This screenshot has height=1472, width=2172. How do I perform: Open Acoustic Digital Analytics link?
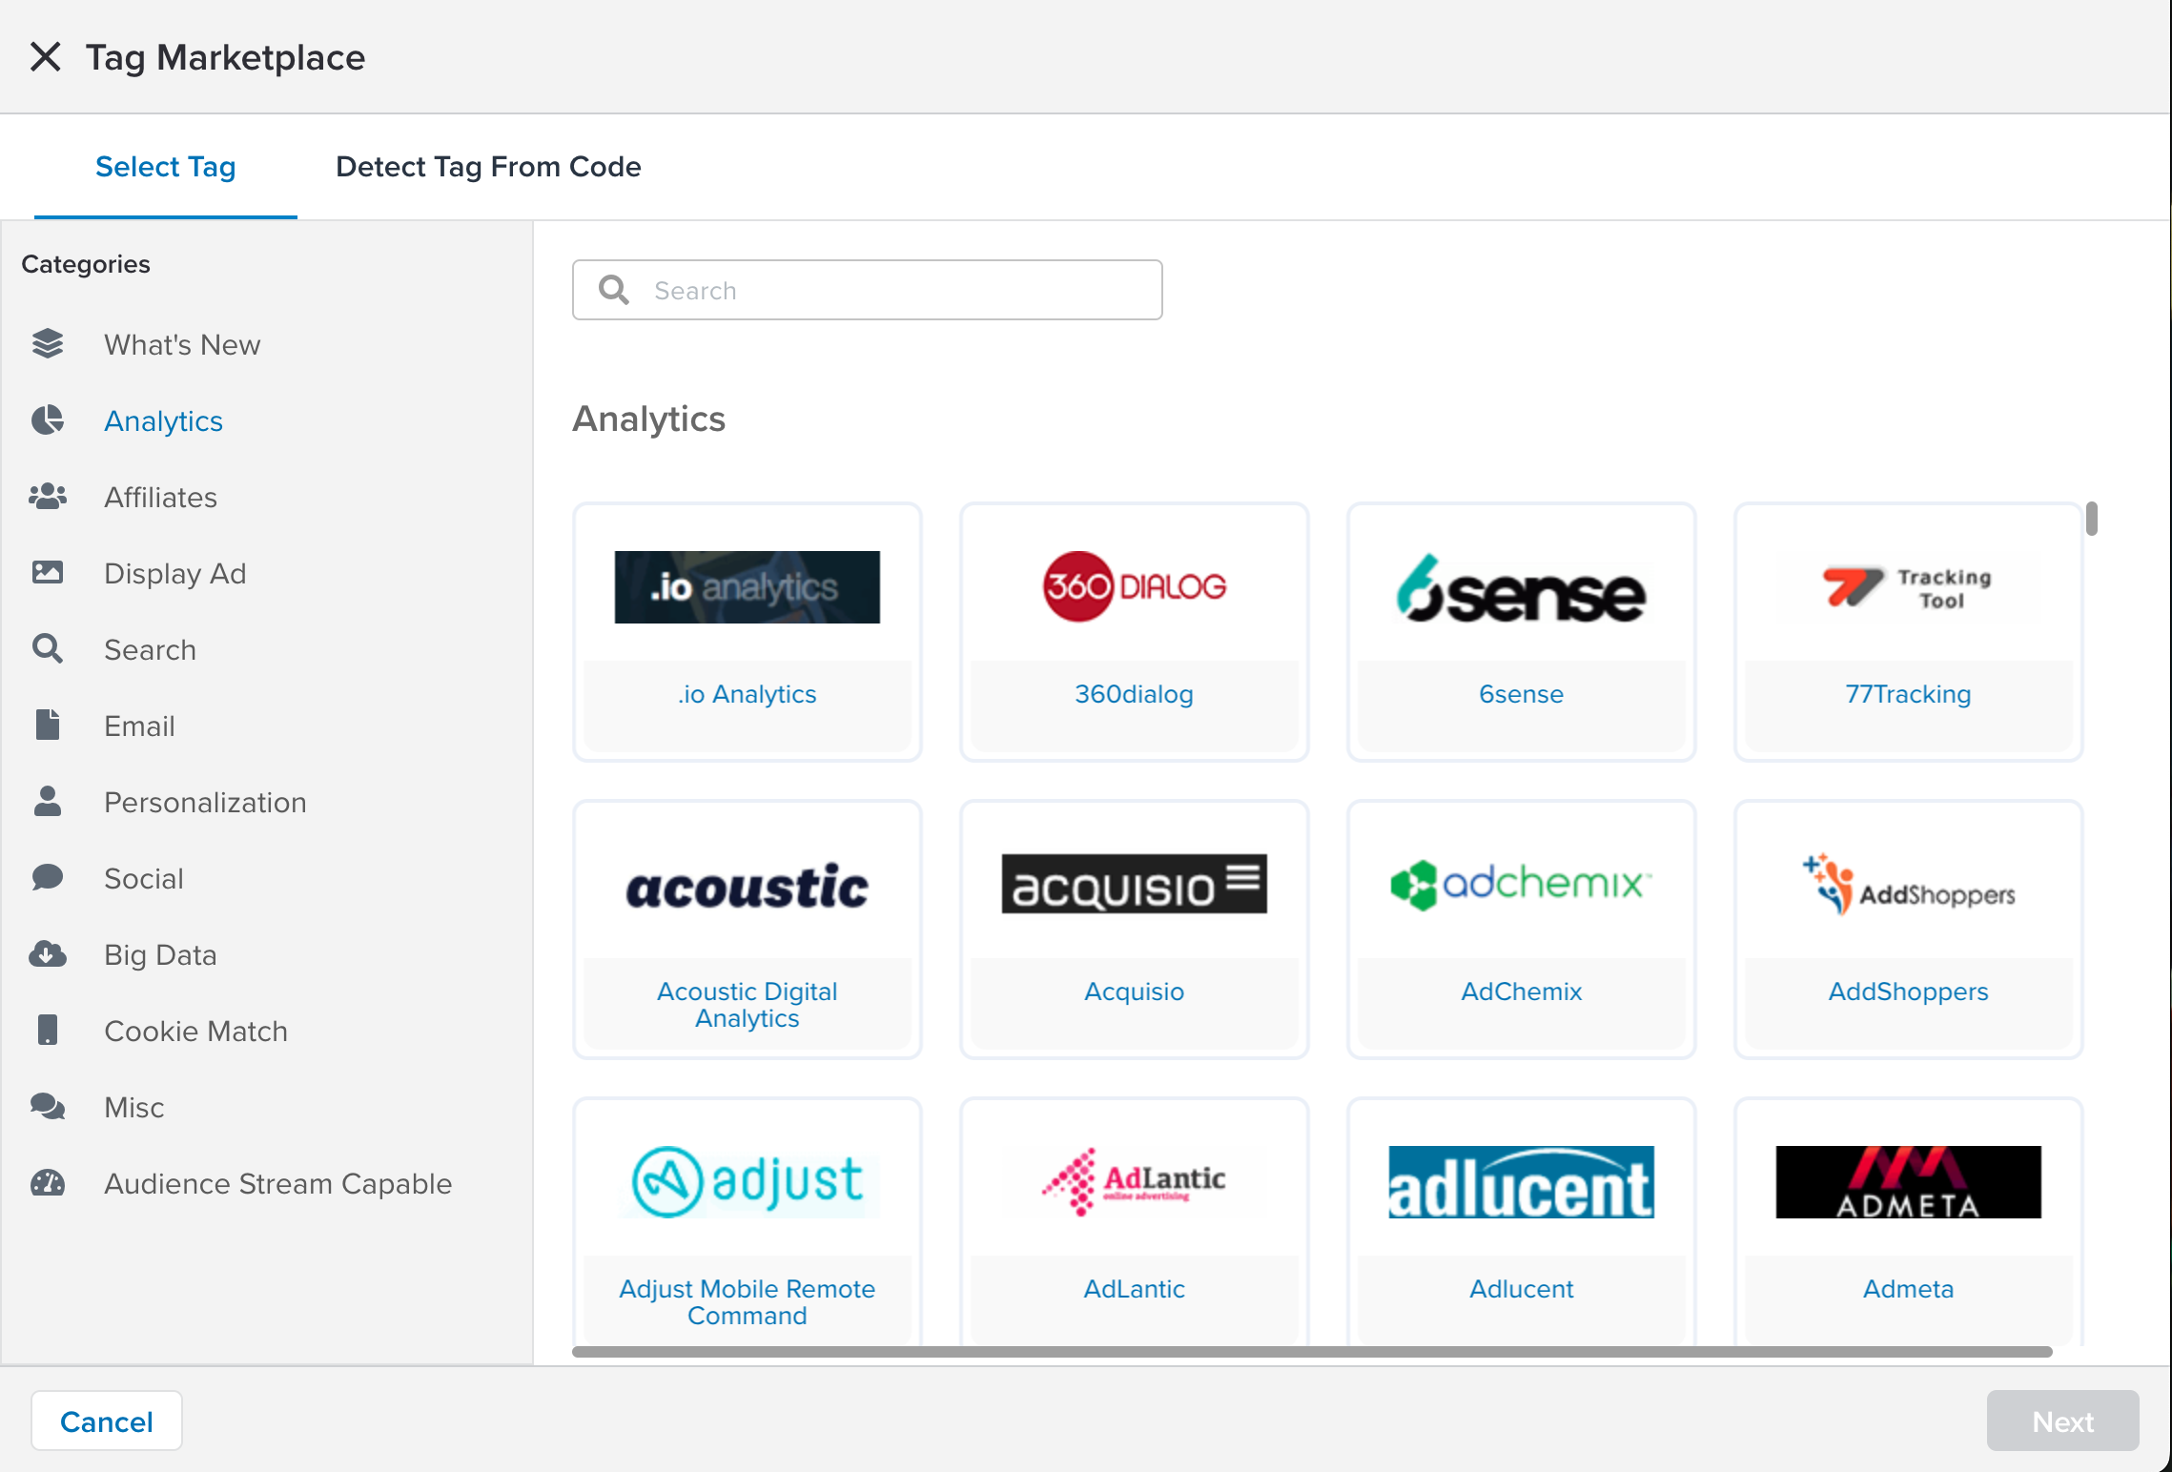coord(748,1005)
